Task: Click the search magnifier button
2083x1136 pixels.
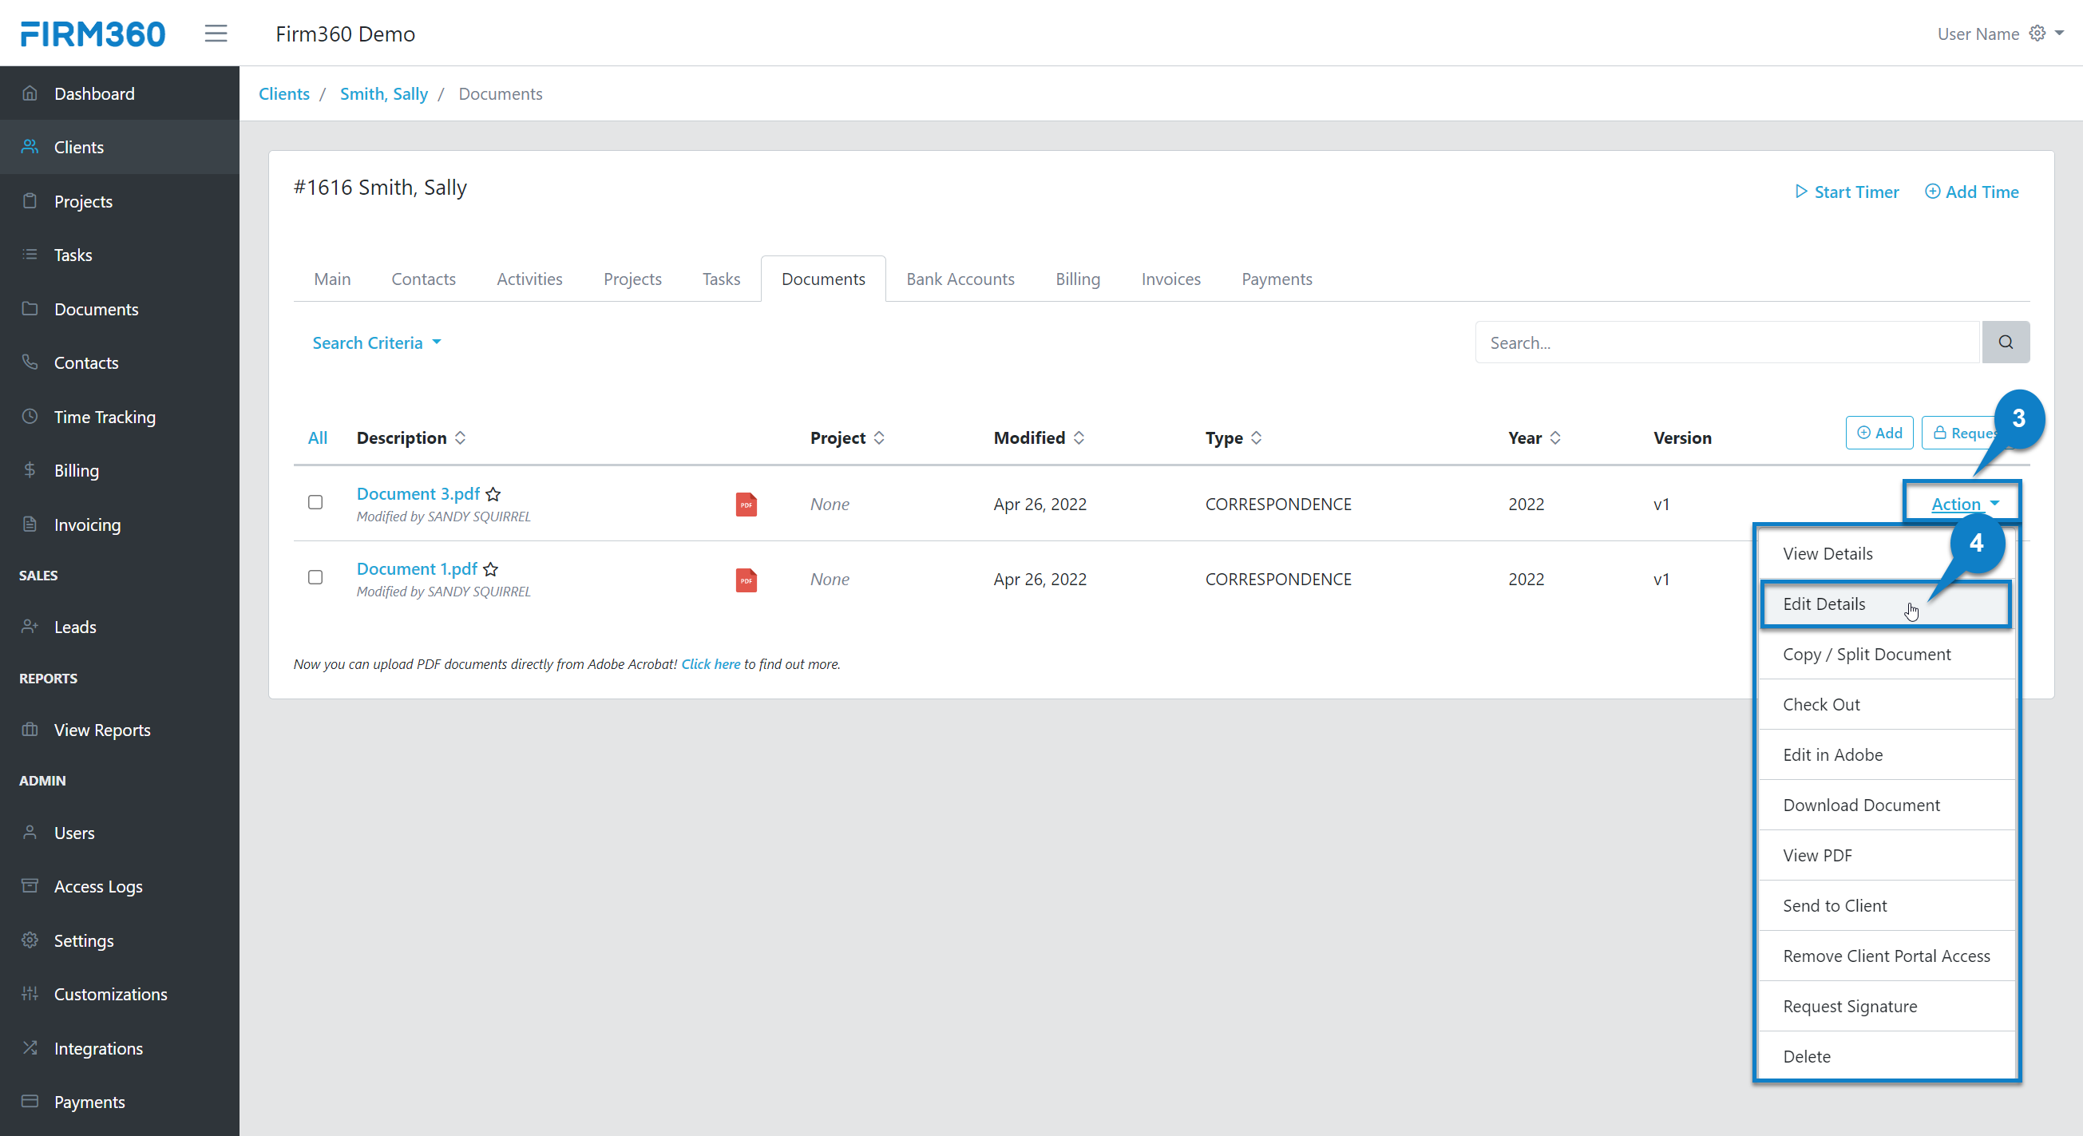Action: (2006, 341)
